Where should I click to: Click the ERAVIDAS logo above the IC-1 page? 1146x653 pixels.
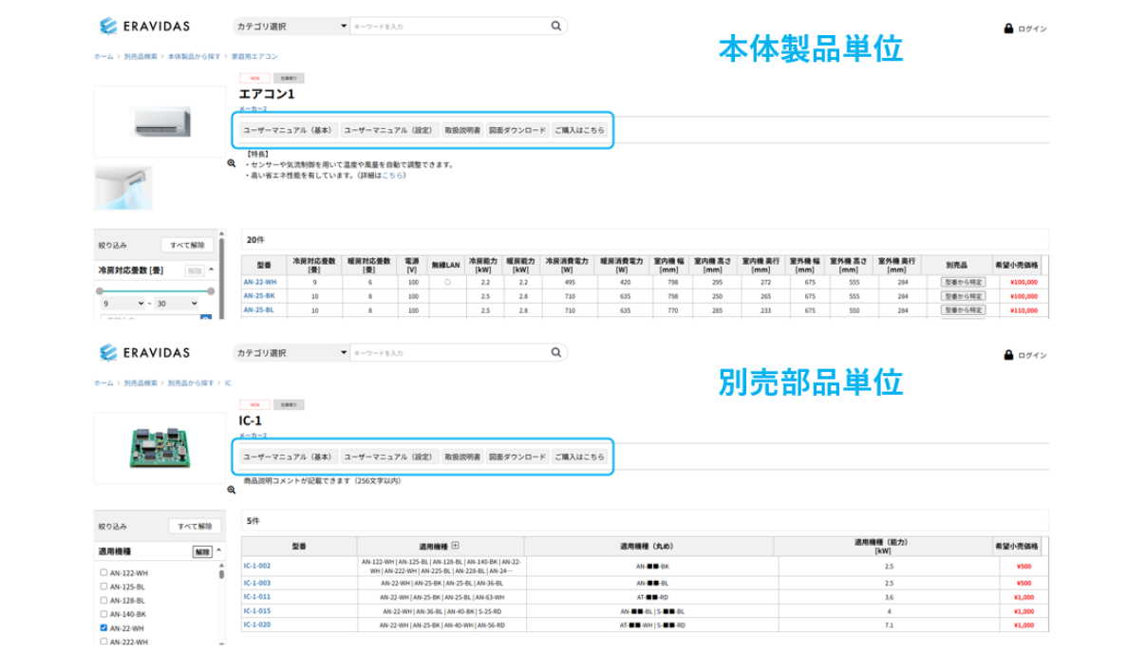pos(144,353)
